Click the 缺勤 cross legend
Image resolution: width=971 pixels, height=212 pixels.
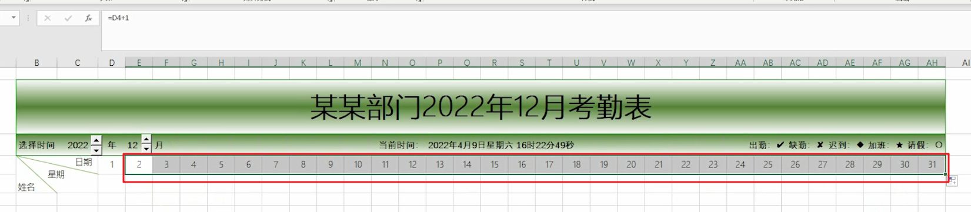point(806,145)
